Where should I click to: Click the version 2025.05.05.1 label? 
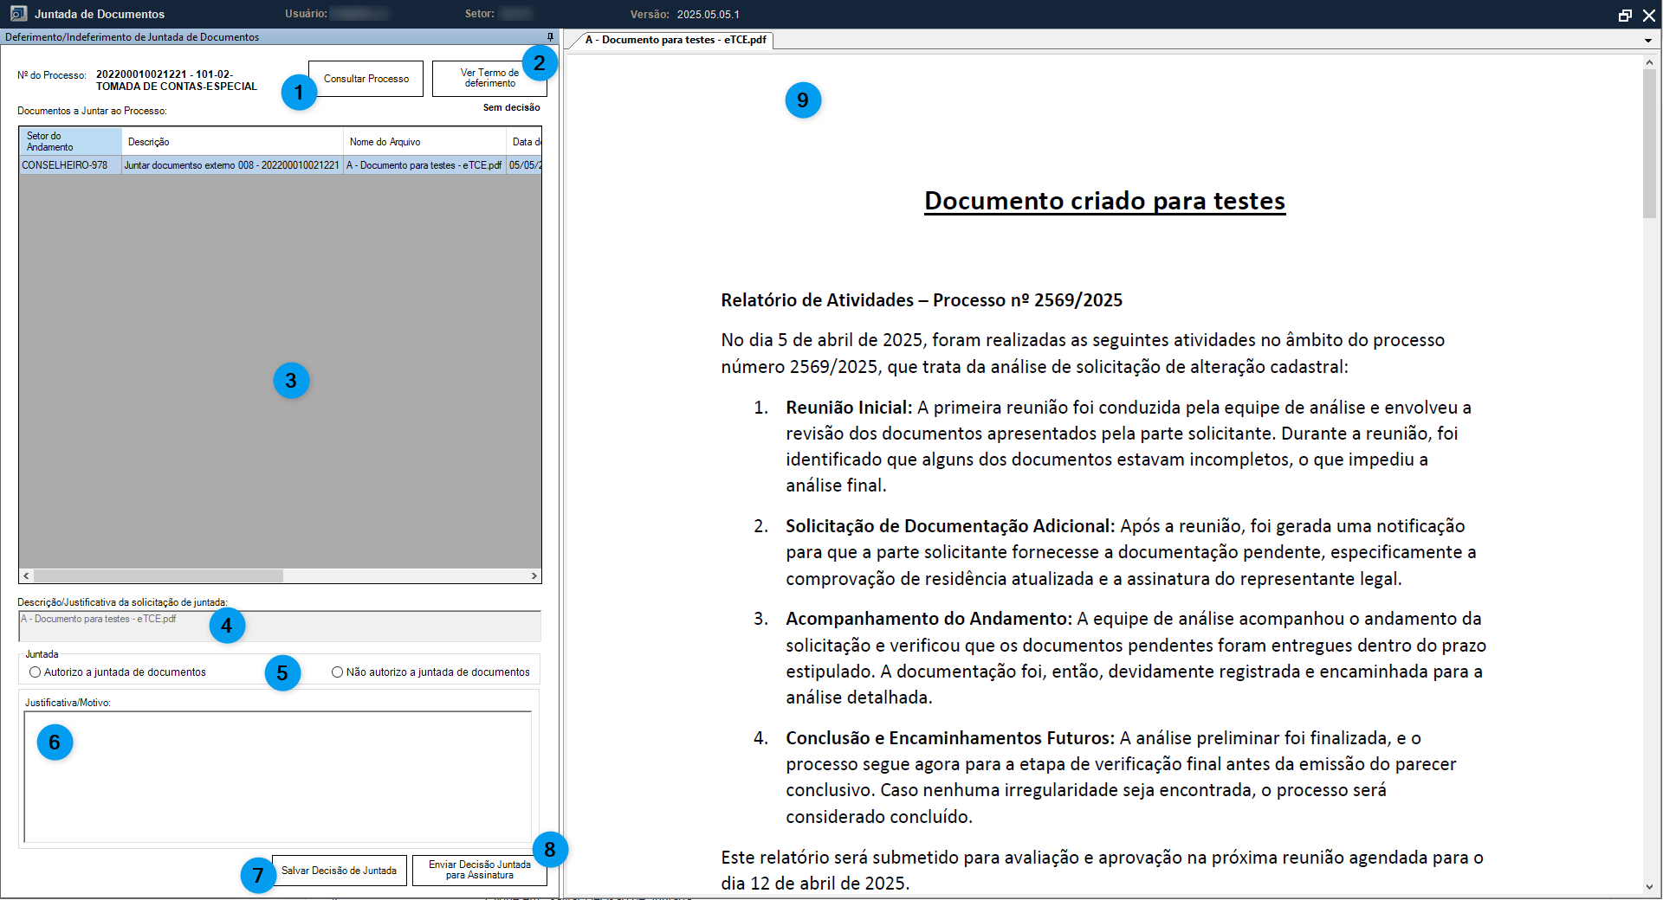[x=709, y=15]
